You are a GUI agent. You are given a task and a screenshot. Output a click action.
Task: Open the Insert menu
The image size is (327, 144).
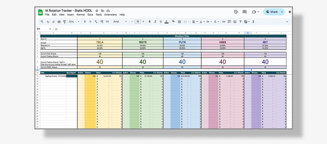71,15
